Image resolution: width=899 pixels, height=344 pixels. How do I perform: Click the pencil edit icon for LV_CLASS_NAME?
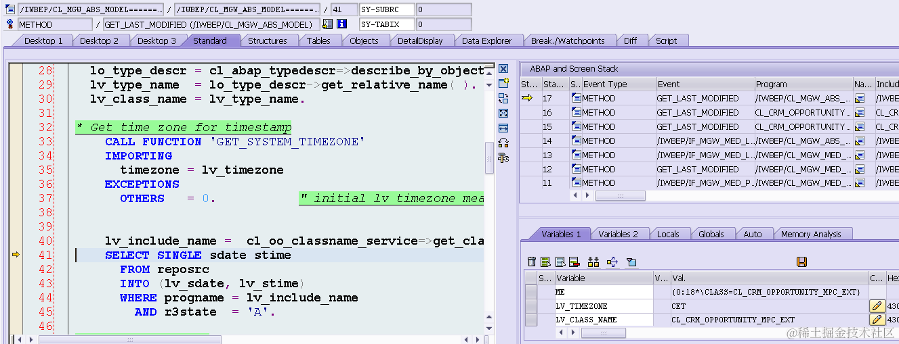tap(877, 320)
